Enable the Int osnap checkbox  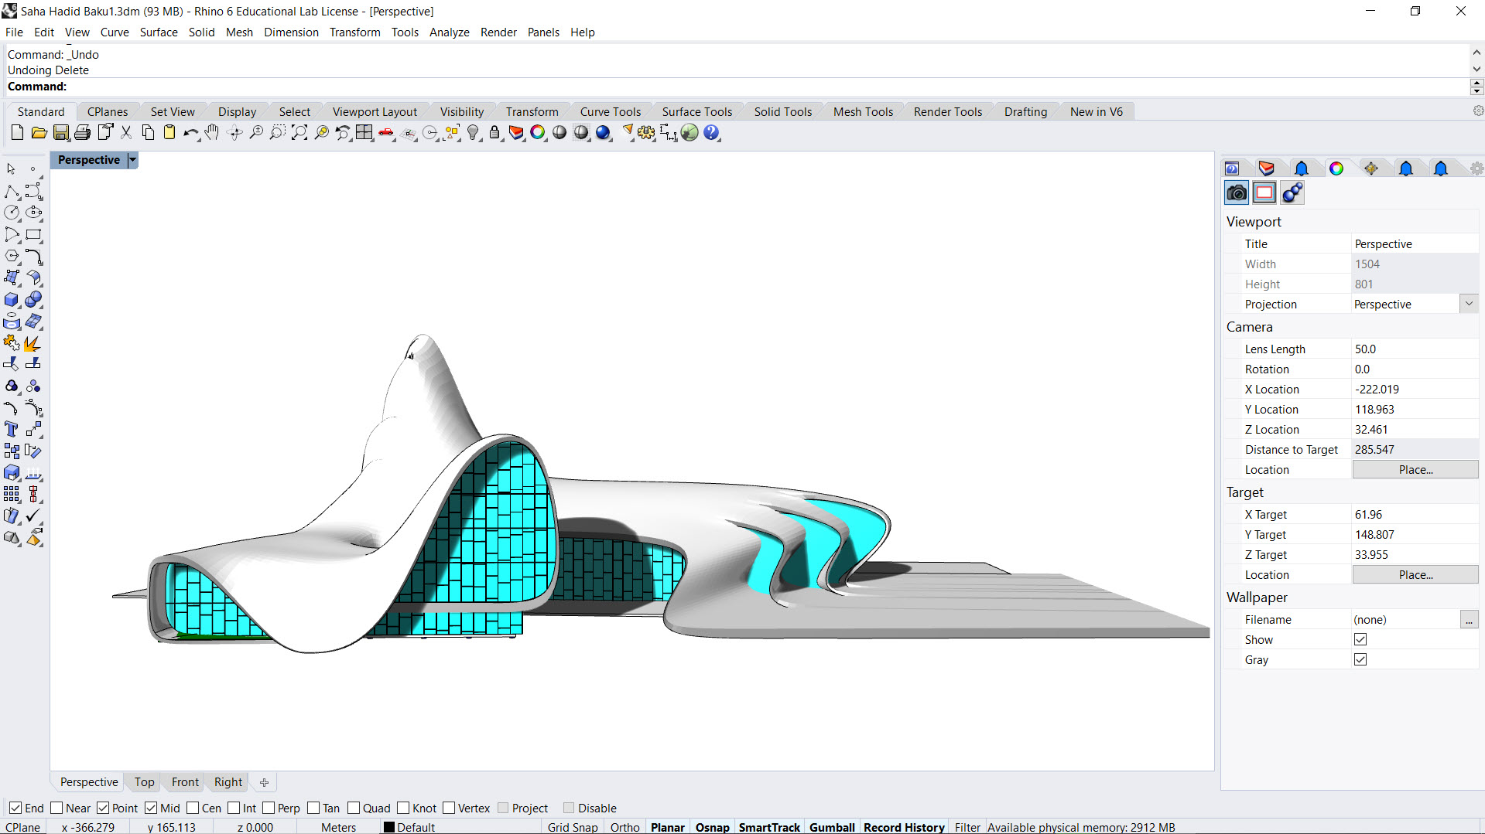coord(234,808)
